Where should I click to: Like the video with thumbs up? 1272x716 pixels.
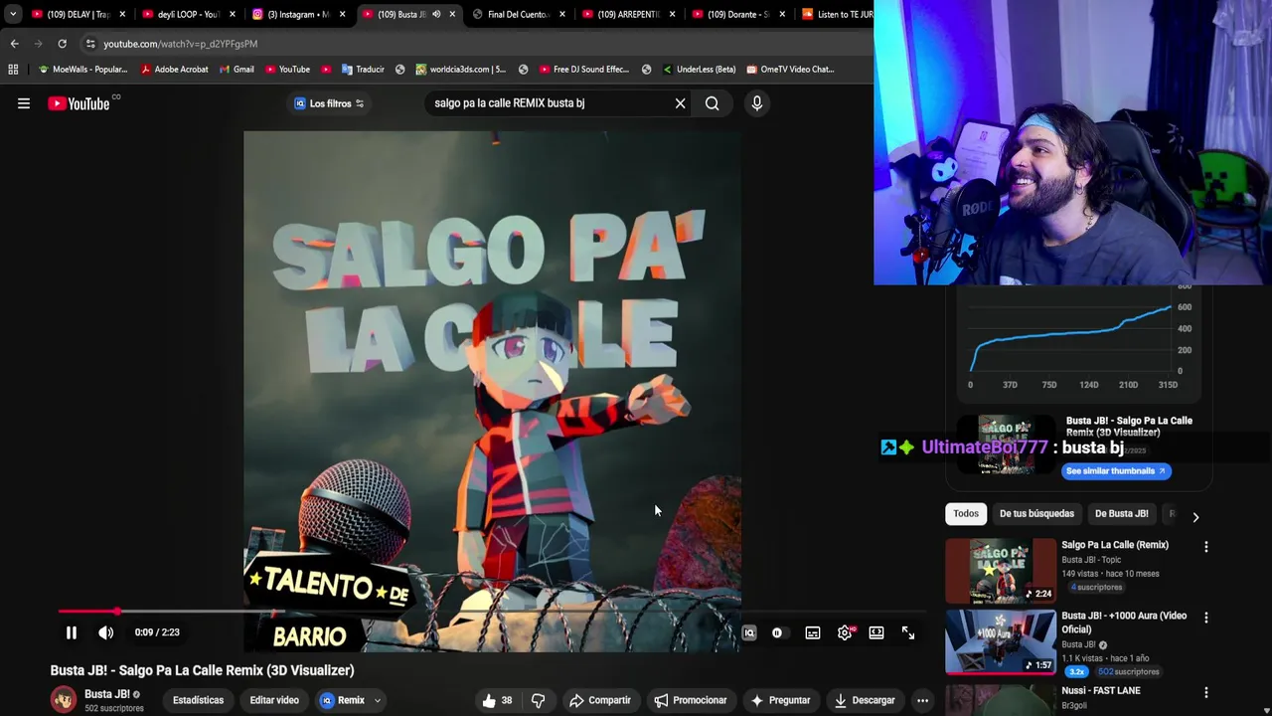coord(497,700)
